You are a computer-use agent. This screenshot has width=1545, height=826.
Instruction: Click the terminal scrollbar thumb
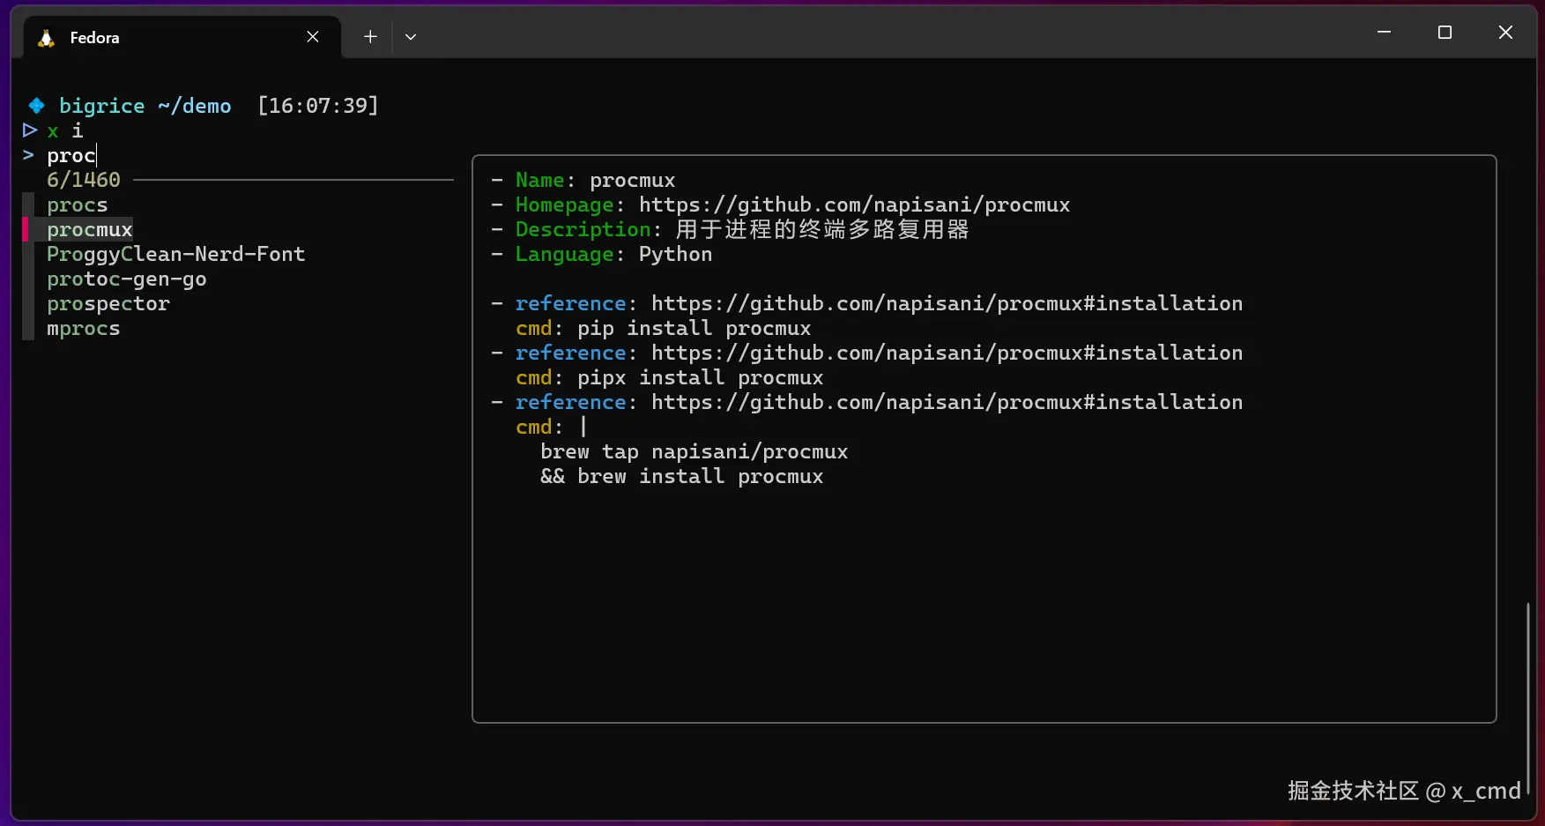1527,696
